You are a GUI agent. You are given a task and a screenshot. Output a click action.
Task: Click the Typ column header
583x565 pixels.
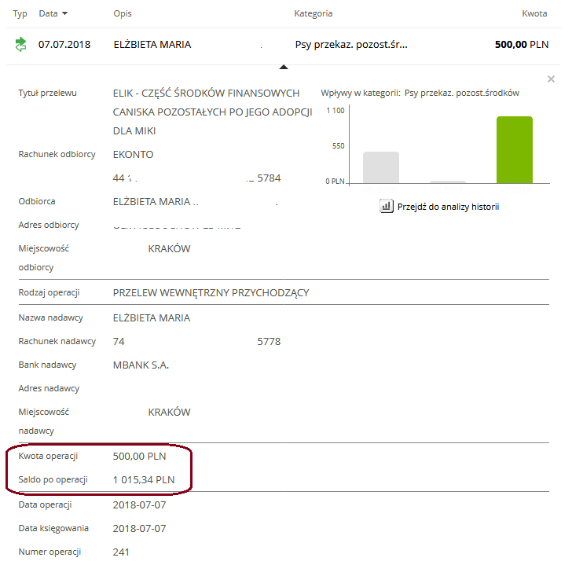(20, 13)
